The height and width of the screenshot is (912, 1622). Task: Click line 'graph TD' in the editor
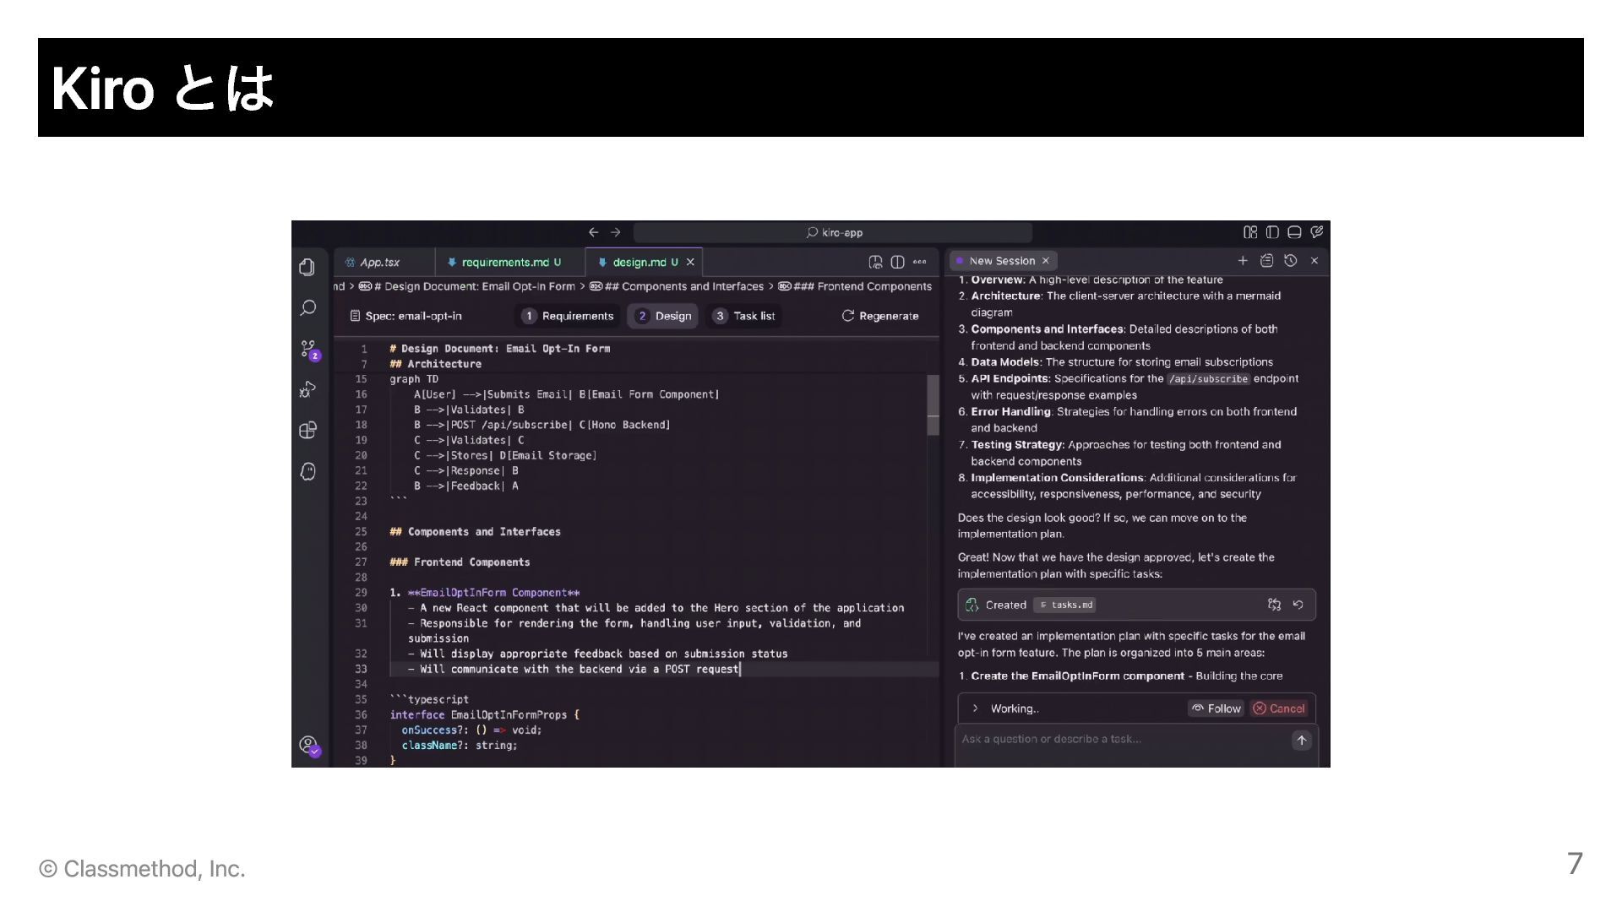[x=414, y=379]
